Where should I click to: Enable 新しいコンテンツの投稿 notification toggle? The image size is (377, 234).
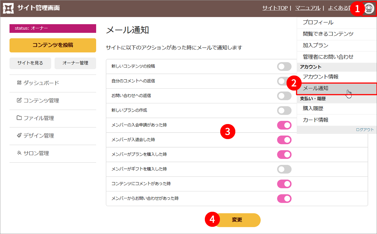pyautogui.click(x=284, y=66)
